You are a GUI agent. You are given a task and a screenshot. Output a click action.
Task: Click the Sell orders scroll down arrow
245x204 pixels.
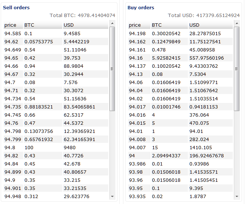pyautogui.click(x=112, y=196)
